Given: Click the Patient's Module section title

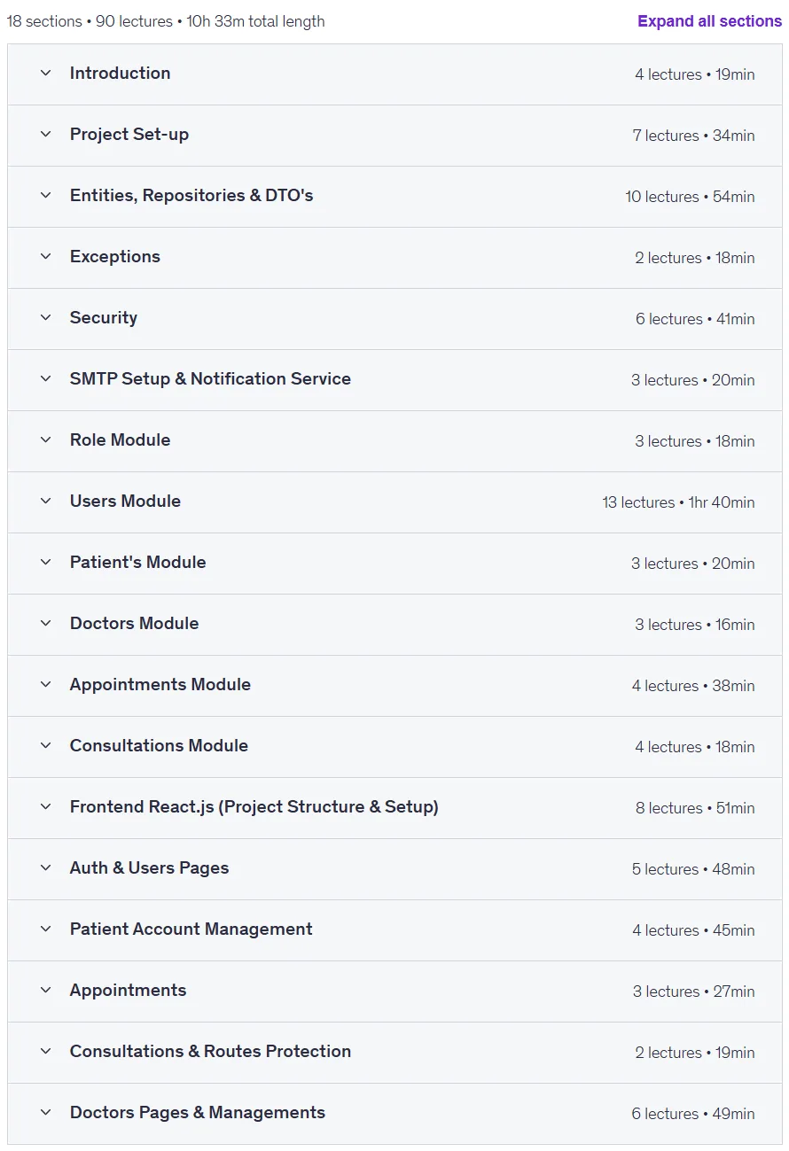Looking at the screenshot, I should pyautogui.click(x=138, y=562).
